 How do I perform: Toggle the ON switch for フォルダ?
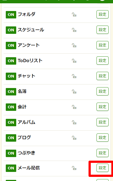pyautogui.click(x=11, y=15)
